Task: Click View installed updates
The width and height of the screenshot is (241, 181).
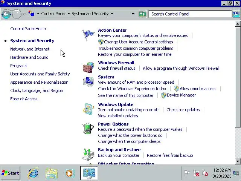Action: (118, 116)
